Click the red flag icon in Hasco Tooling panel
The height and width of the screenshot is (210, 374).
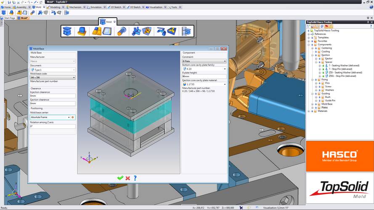click(327, 26)
